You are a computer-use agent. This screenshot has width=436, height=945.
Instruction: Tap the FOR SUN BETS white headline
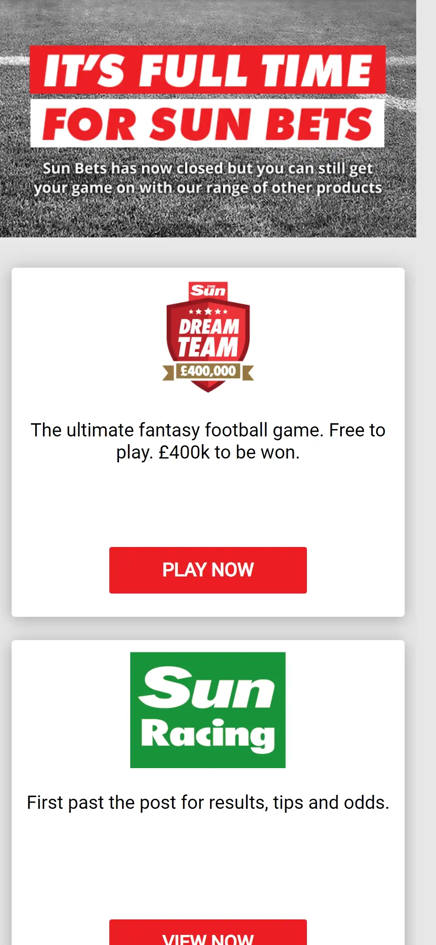[x=207, y=123]
